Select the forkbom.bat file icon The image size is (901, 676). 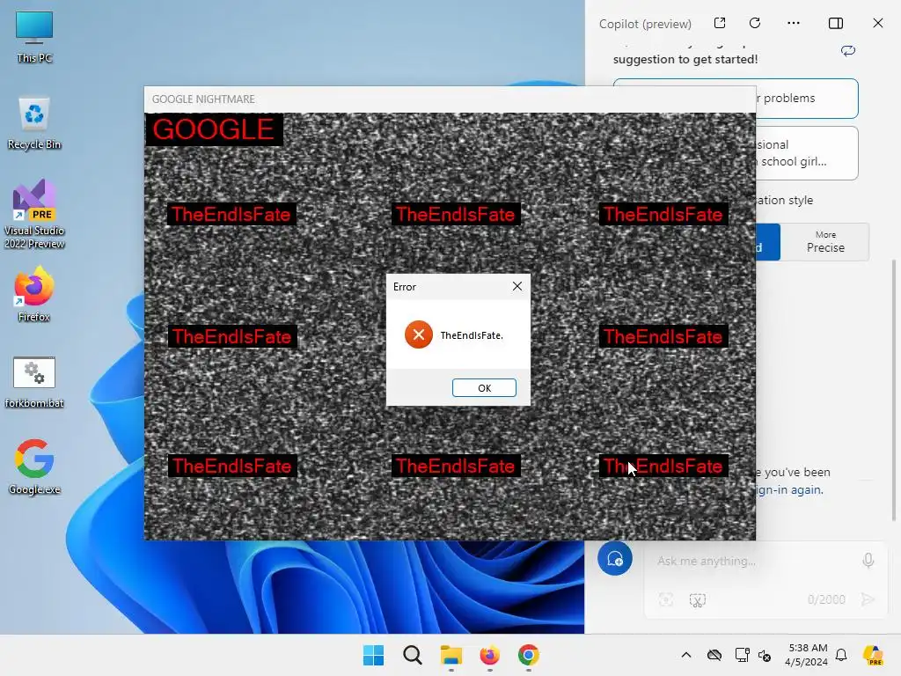point(34,382)
